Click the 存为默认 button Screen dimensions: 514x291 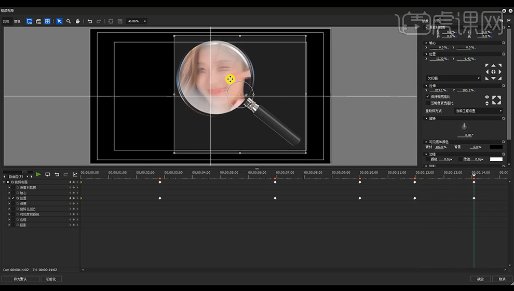20,279
